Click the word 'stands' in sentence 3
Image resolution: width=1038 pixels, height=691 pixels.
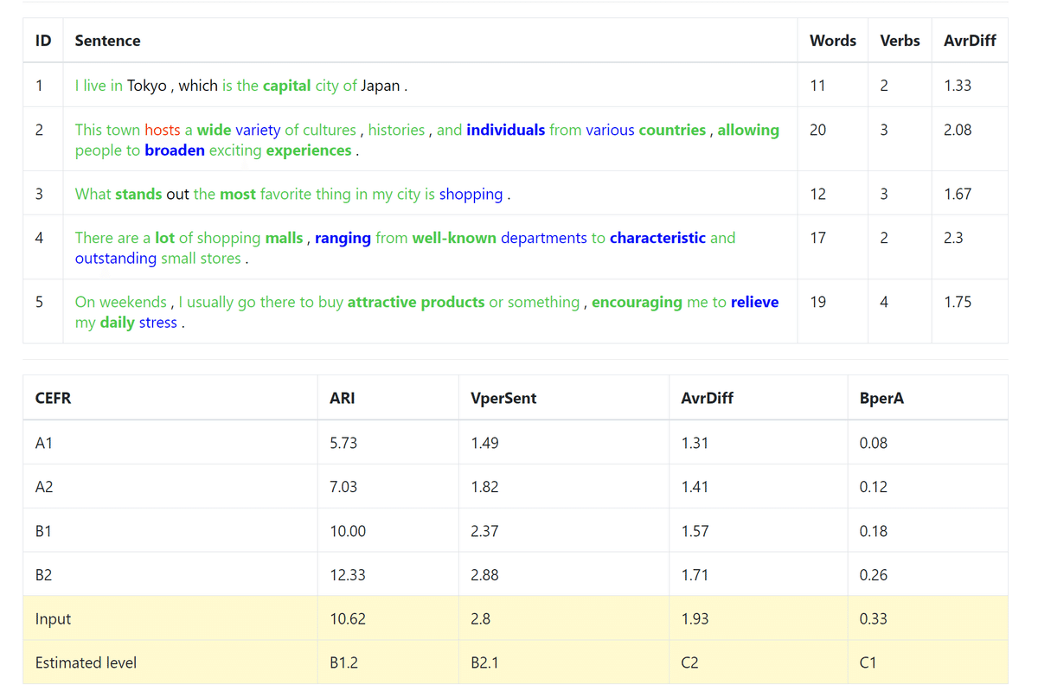click(x=138, y=194)
